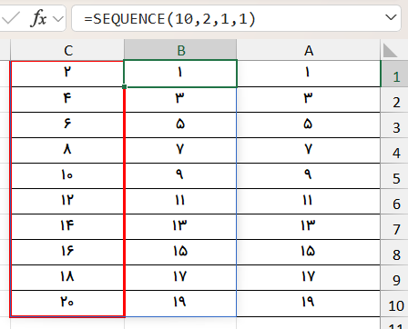
Task: Click the Insert Function fx icon
Action: click(x=38, y=18)
